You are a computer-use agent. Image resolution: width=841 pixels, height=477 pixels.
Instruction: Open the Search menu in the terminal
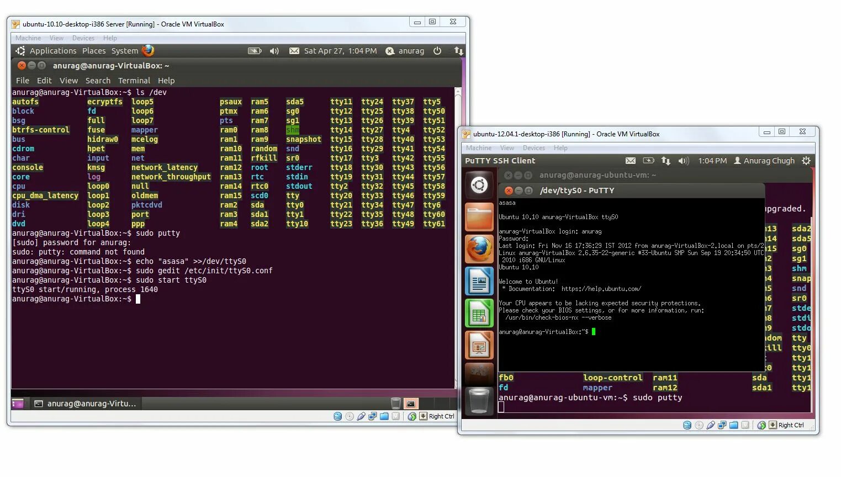tap(98, 81)
